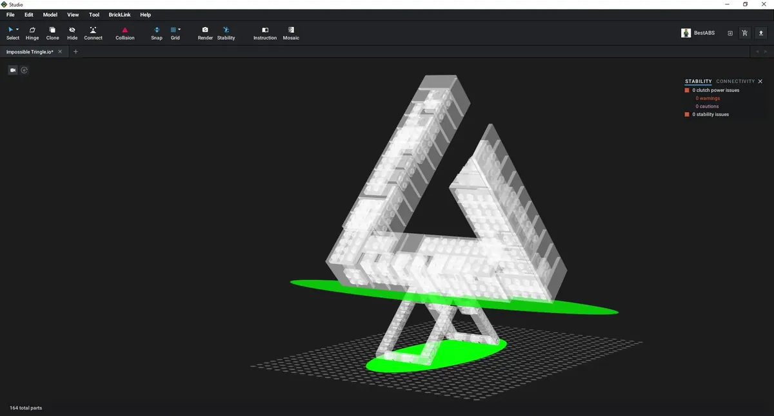Open the Mosaic tool

pyautogui.click(x=291, y=33)
